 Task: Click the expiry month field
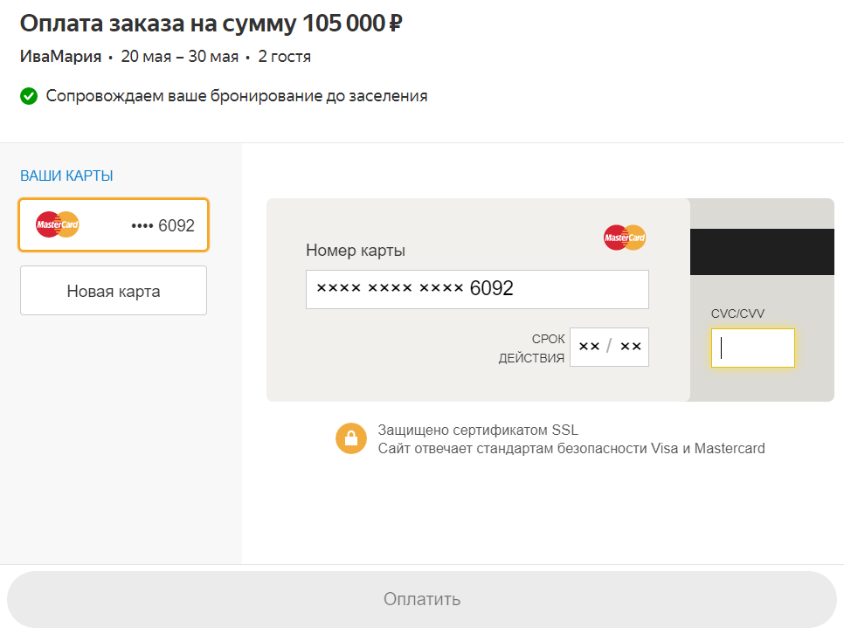589,347
